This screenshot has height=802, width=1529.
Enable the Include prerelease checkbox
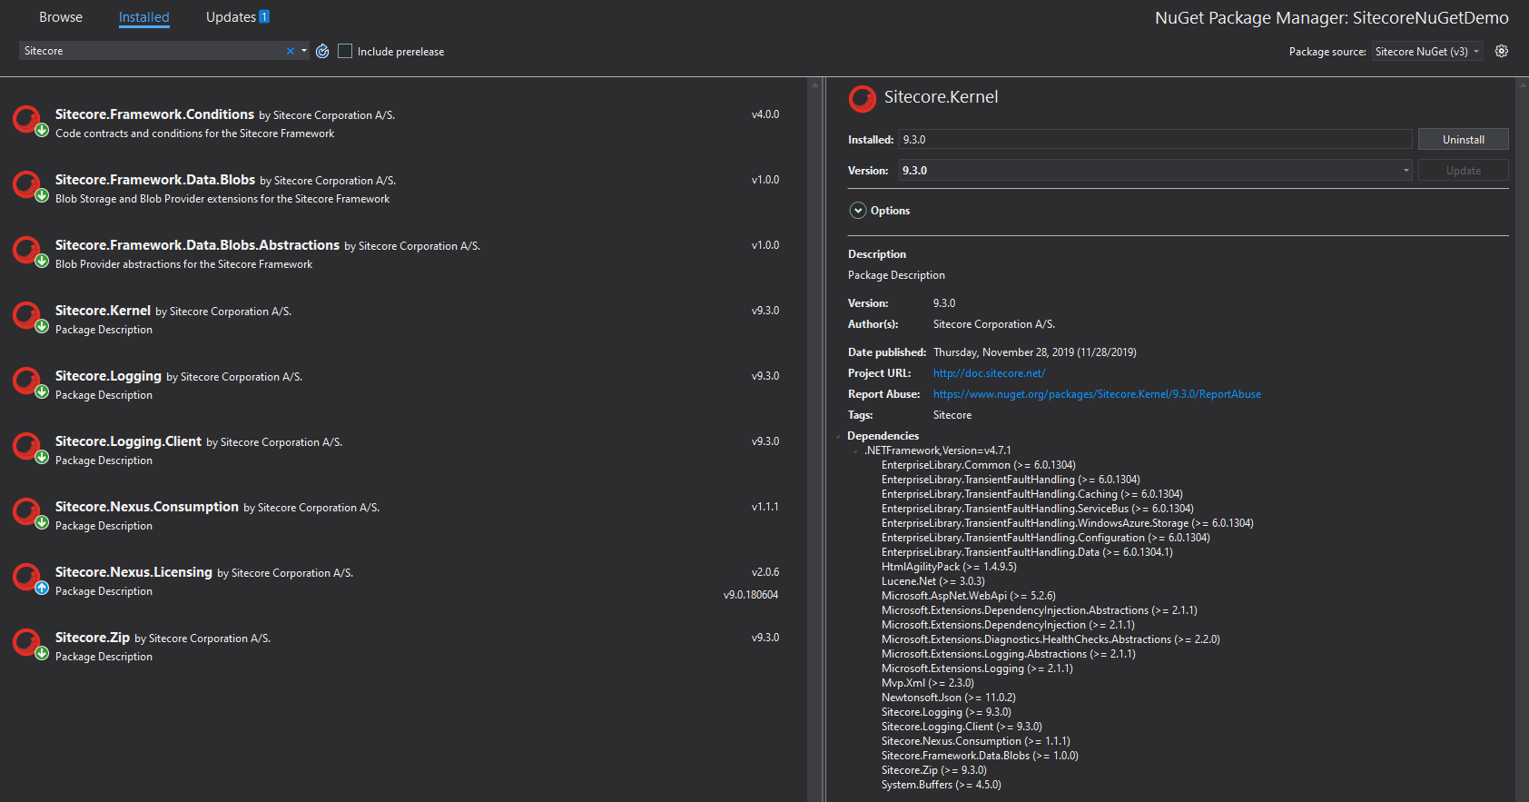coord(345,52)
